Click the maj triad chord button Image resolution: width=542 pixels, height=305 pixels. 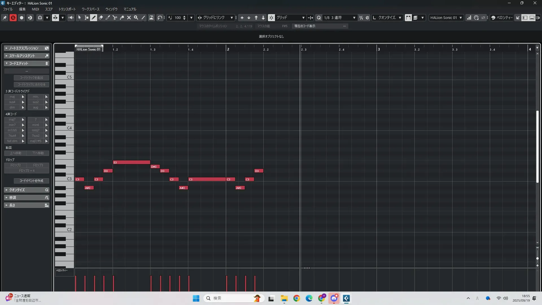12,97
